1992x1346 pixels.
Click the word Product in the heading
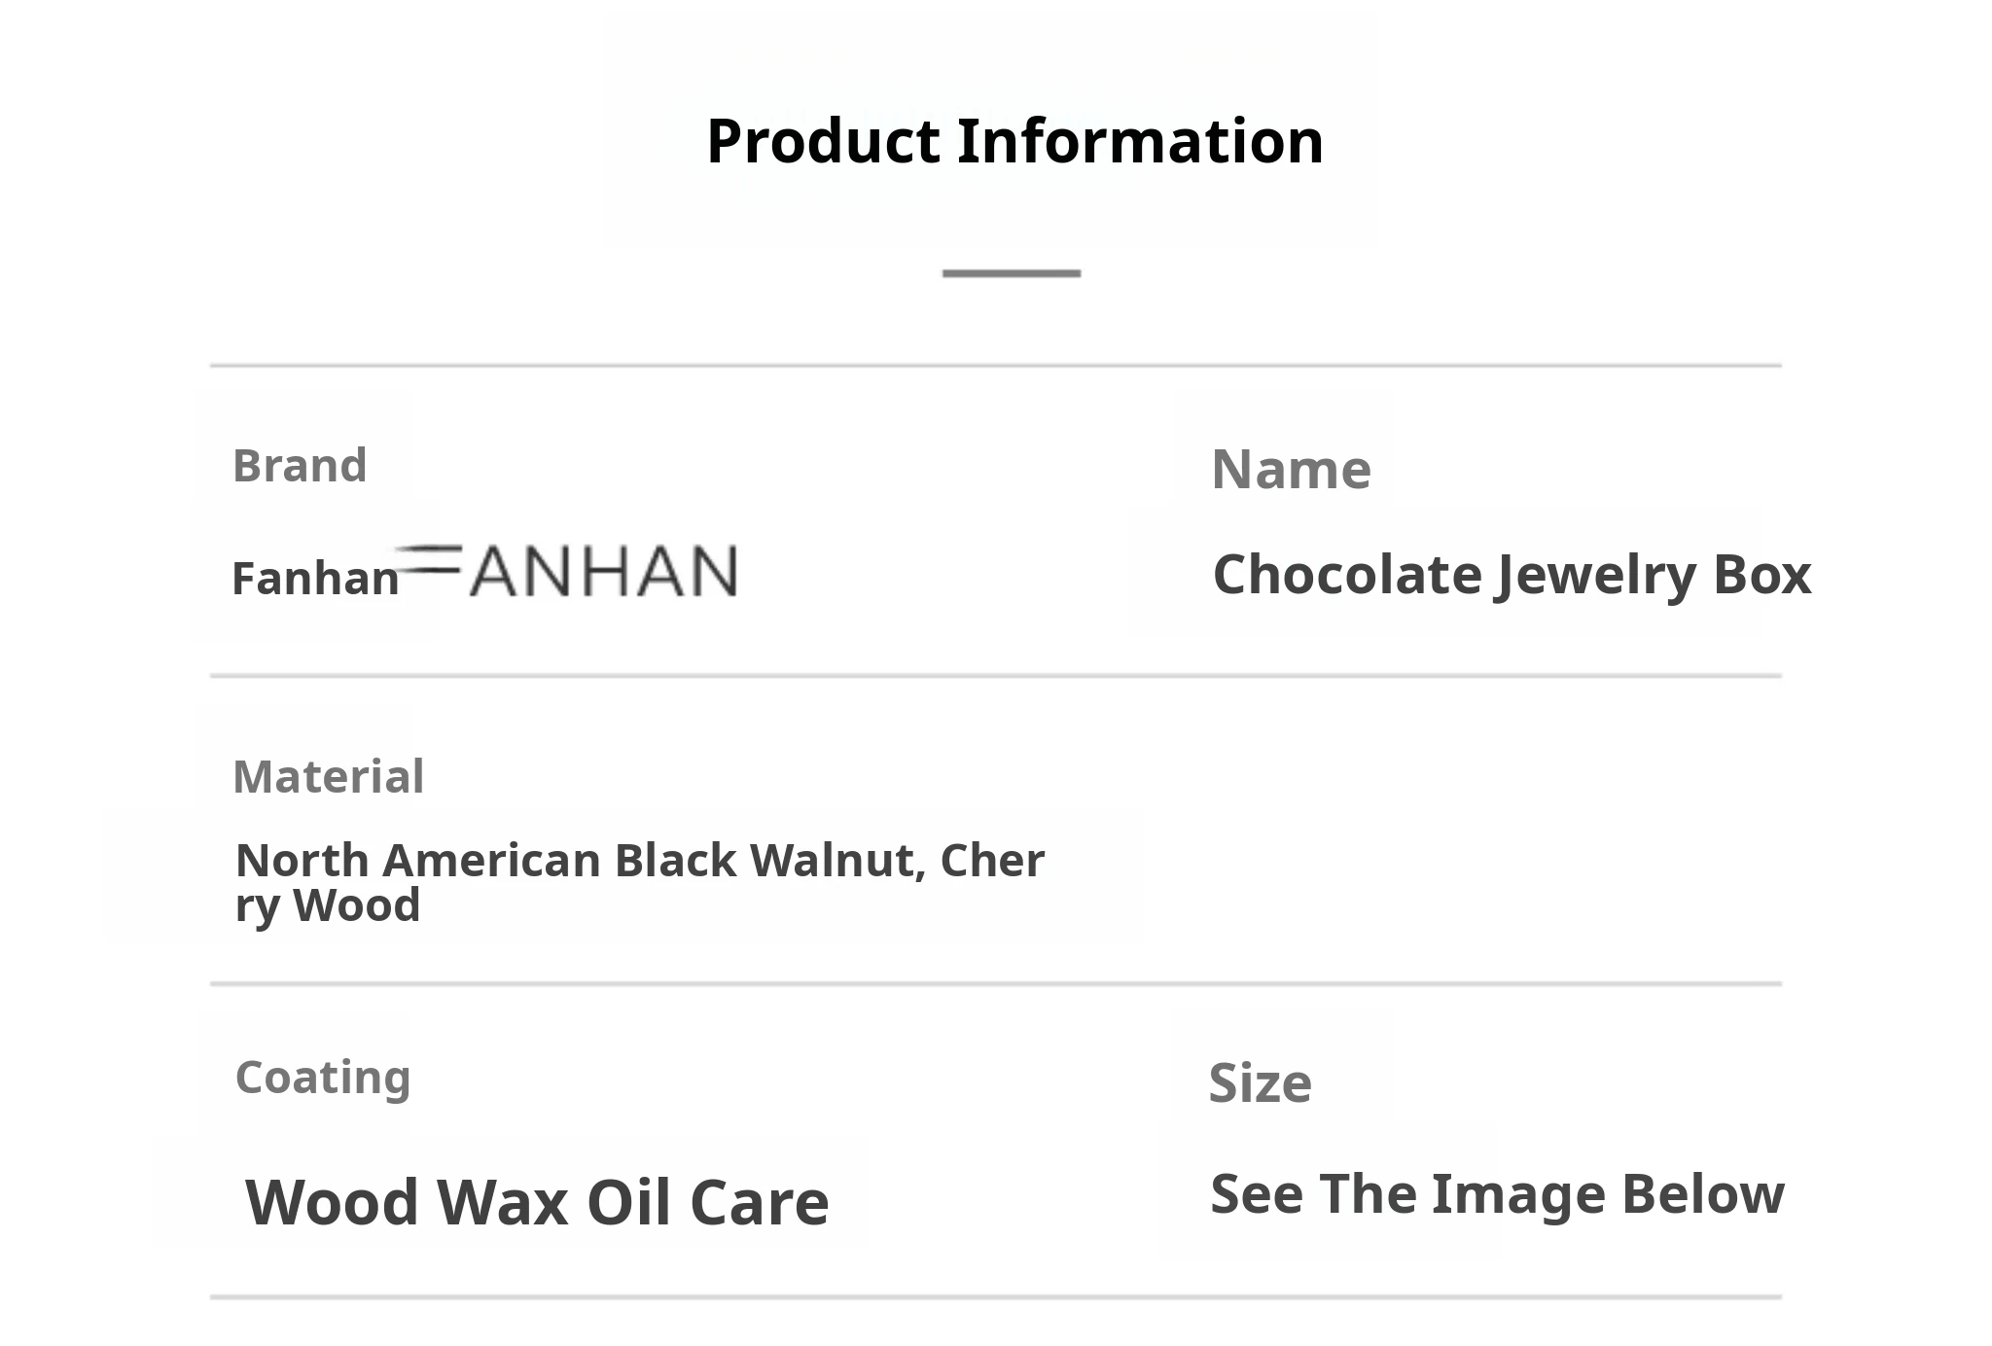click(824, 141)
